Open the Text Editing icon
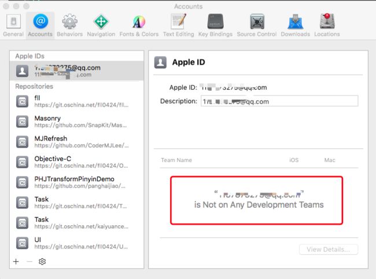The width and height of the screenshot is (376, 279). [179, 21]
